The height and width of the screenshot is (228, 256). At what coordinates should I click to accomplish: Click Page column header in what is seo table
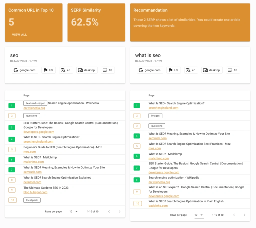click(151, 95)
